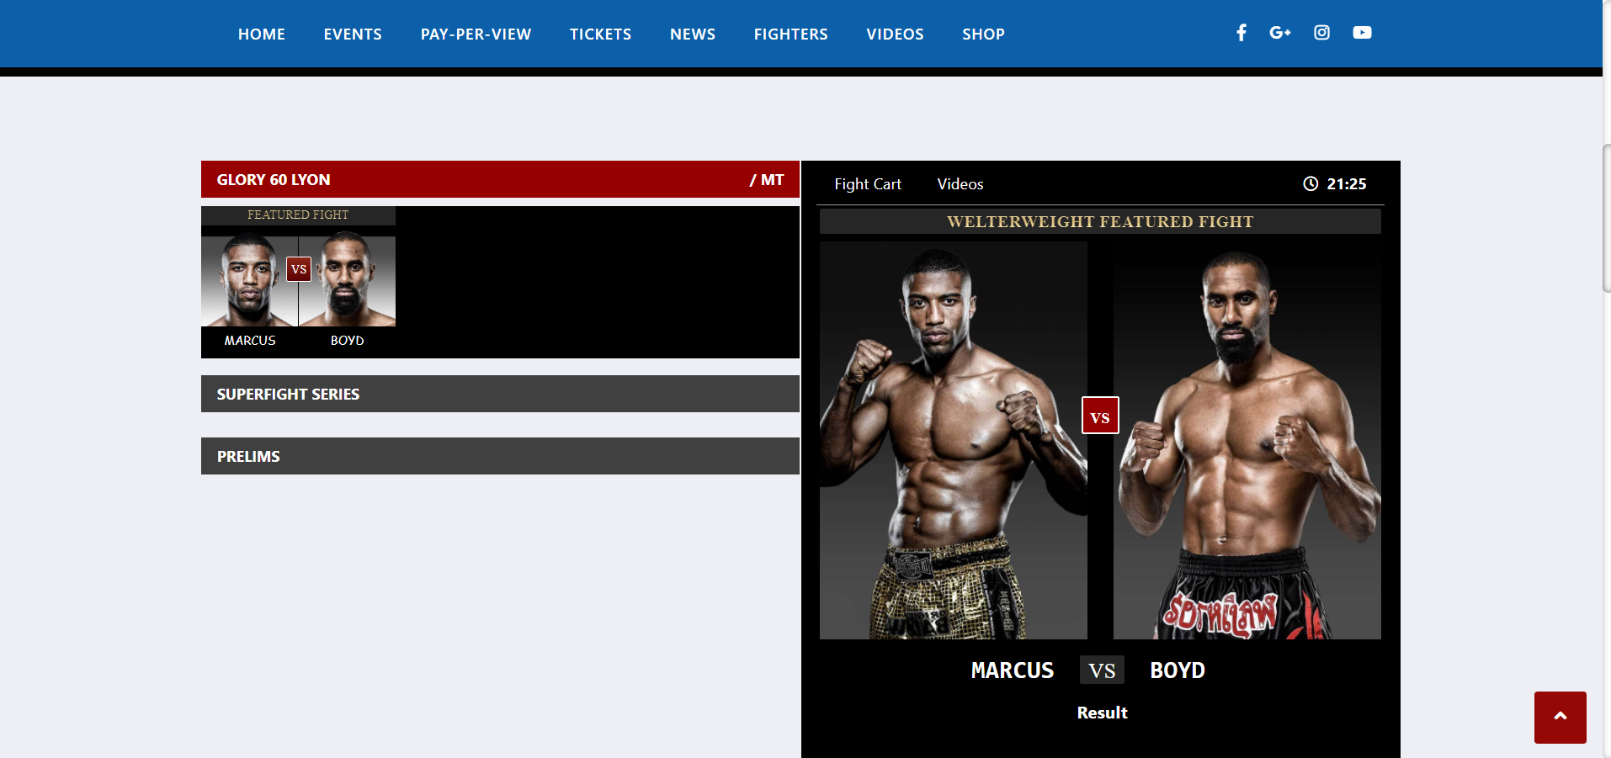This screenshot has height=758, width=1611.
Task: Open the Google Plus social icon
Action: coord(1279,33)
